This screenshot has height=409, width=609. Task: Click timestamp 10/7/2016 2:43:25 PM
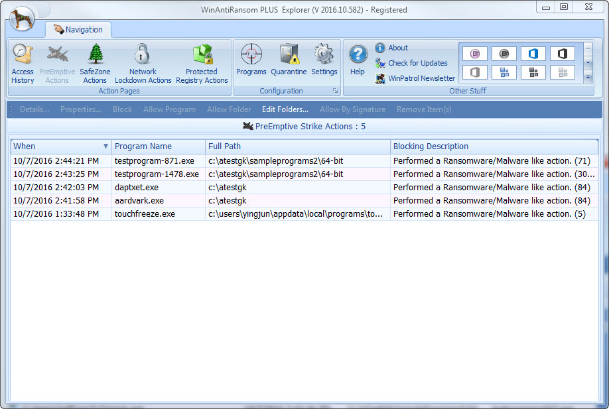click(56, 174)
